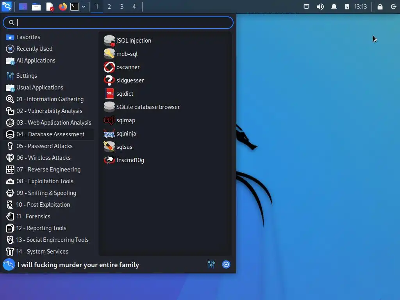Image resolution: width=400 pixels, height=300 pixels.
Task: Select 06 - Wireless Attacks category
Action: (x=49, y=158)
